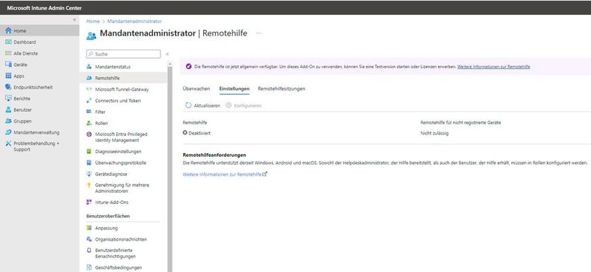Click the Home breadcrumb link
Image resolution: width=591 pixels, height=272 pixels.
click(x=93, y=21)
